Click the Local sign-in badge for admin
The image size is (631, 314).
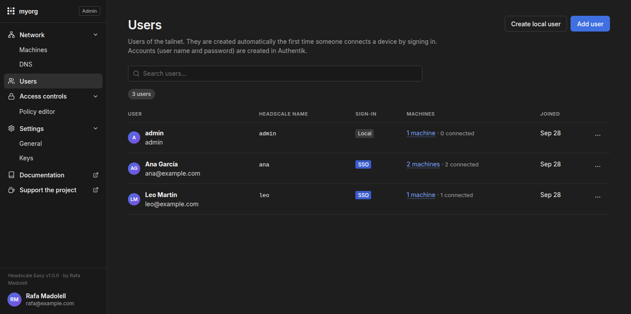pos(365,134)
